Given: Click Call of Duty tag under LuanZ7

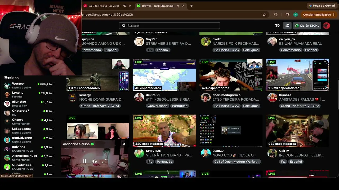Looking at the screenshot, I should [x=237, y=162].
